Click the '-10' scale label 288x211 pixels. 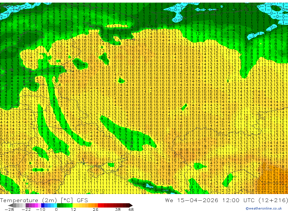point(41,210)
